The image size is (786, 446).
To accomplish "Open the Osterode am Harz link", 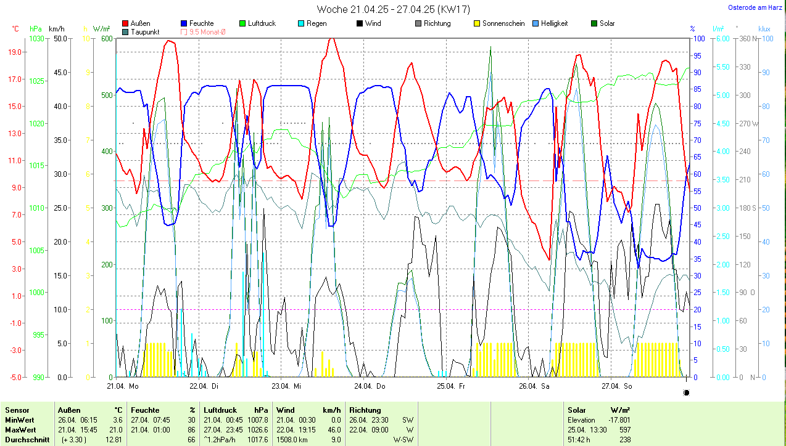I will tap(755, 7).
